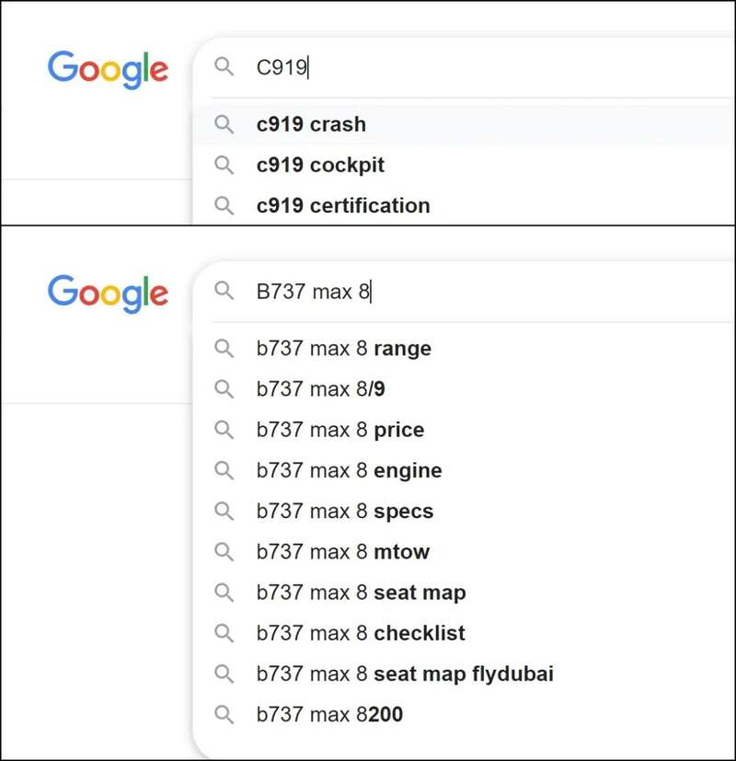This screenshot has height=761, width=736.
Task: Click search icon next to b737 max 8200
Action: coord(224,714)
